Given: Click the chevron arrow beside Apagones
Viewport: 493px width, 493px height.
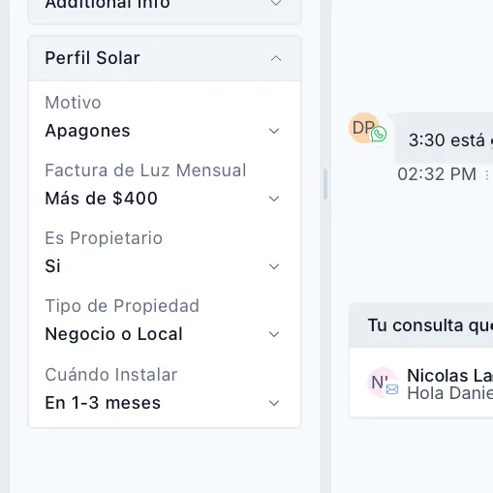Looking at the screenshot, I should [x=274, y=131].
